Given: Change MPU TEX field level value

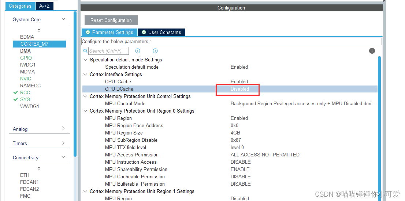Looking at the screenshot, I should pyautogui.click(x=237, y=148).
